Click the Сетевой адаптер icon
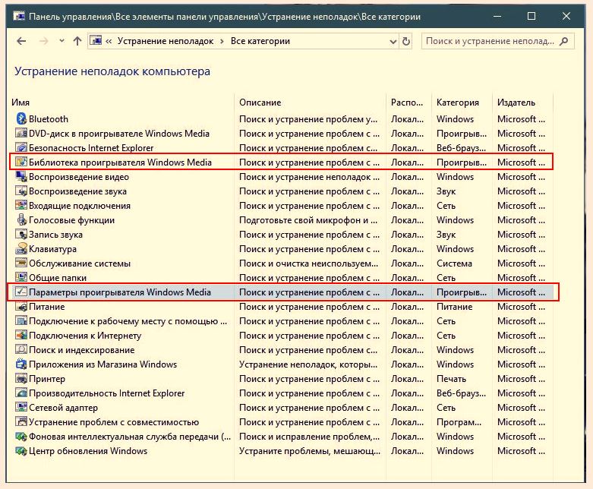593x489 pixels. click(x=21, y=407)
